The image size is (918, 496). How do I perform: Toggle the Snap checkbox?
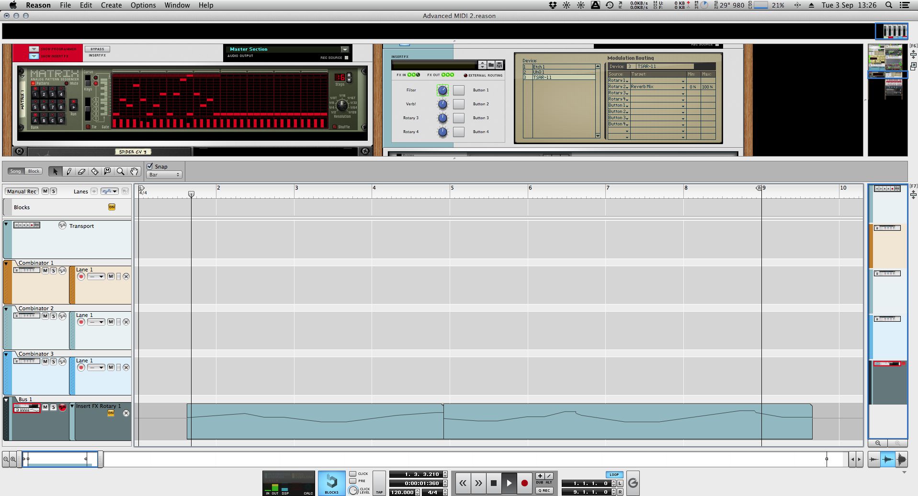[x=150, y=166]
